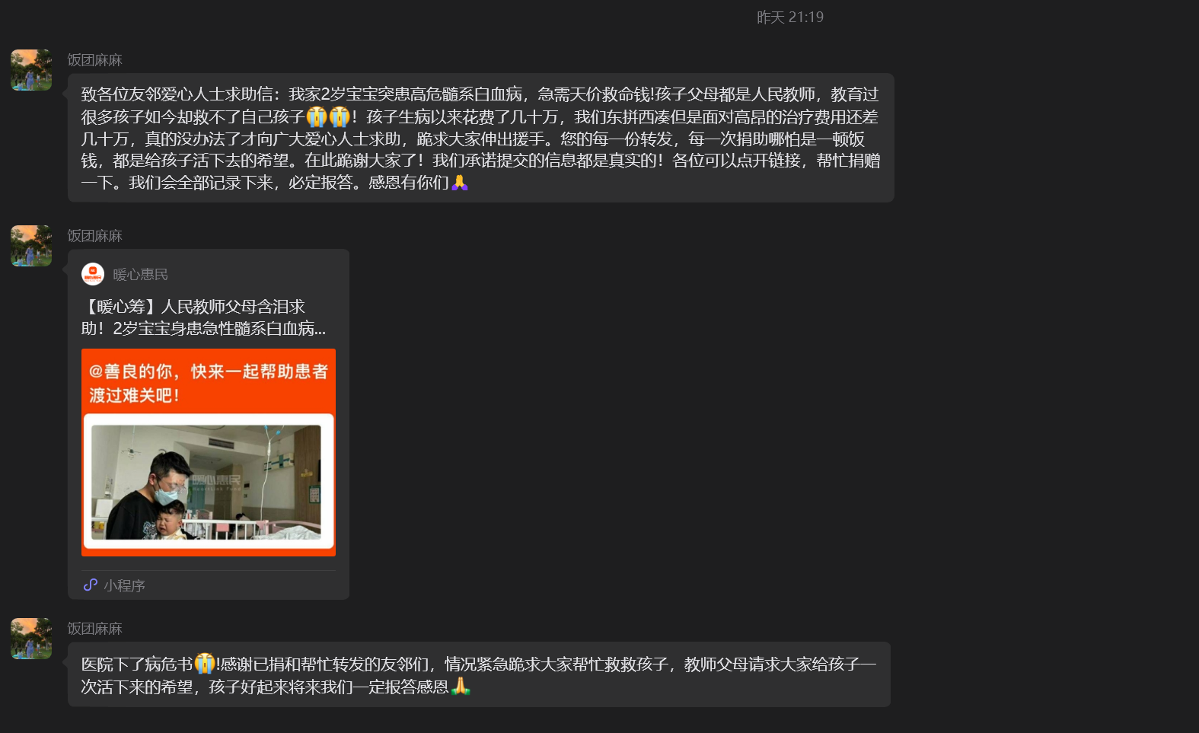
Task: Click the 昨天 21:19 timestamp
Action: click(789, 17)
